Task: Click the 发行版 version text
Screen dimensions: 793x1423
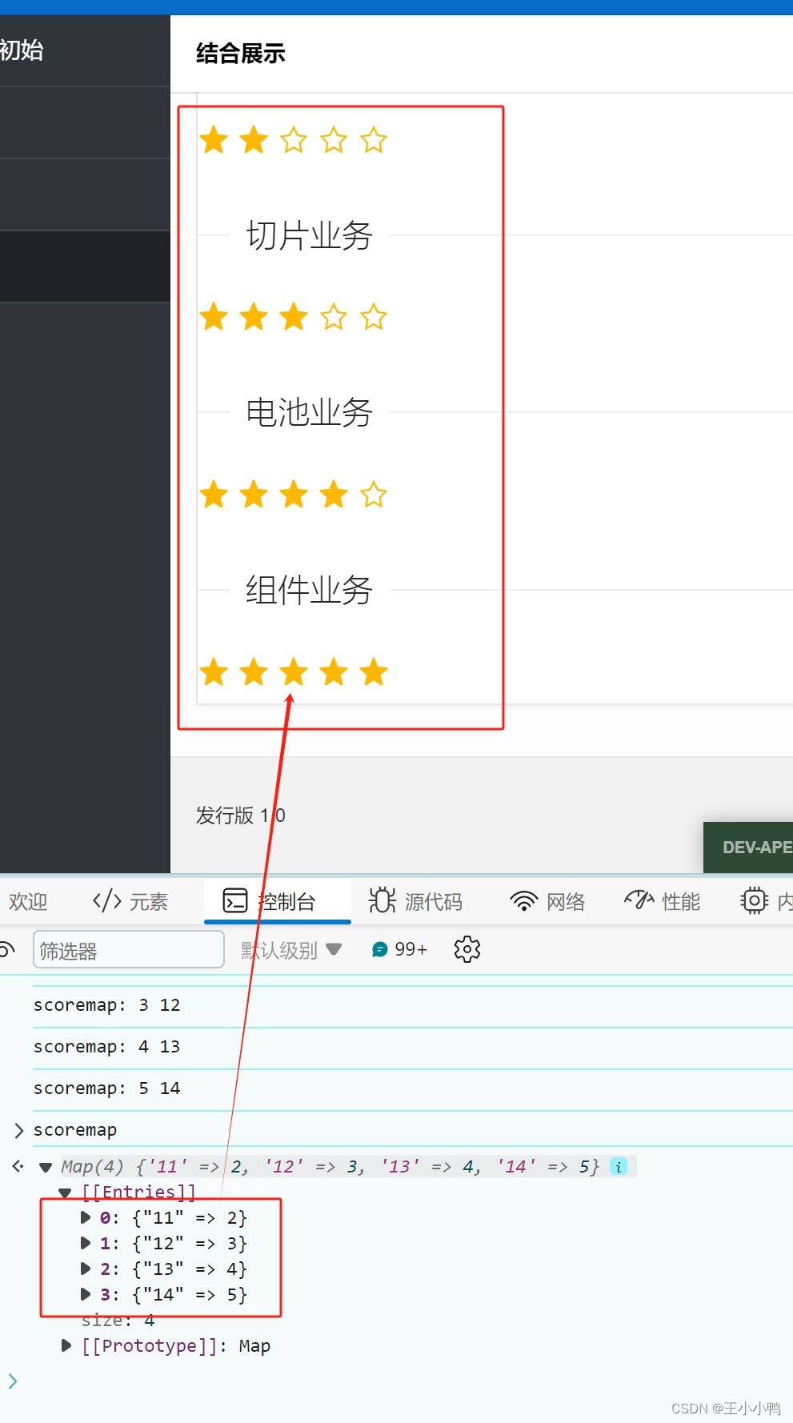Action: (241, 816)
